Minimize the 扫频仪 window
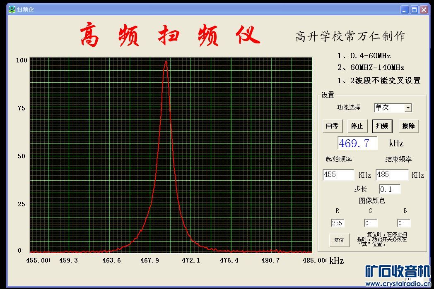Viewport: 434px width, 289px height. click(405, 10)
